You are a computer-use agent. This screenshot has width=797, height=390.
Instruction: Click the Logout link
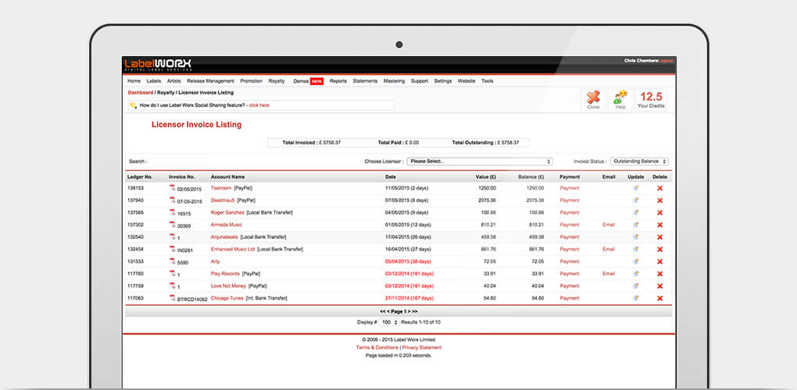[x=666, y=61]
